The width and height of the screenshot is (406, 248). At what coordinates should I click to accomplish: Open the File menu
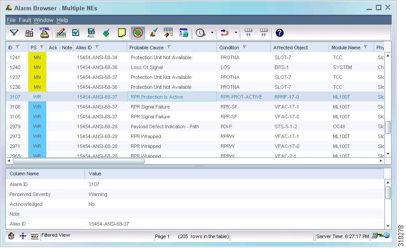coord(11,20)
